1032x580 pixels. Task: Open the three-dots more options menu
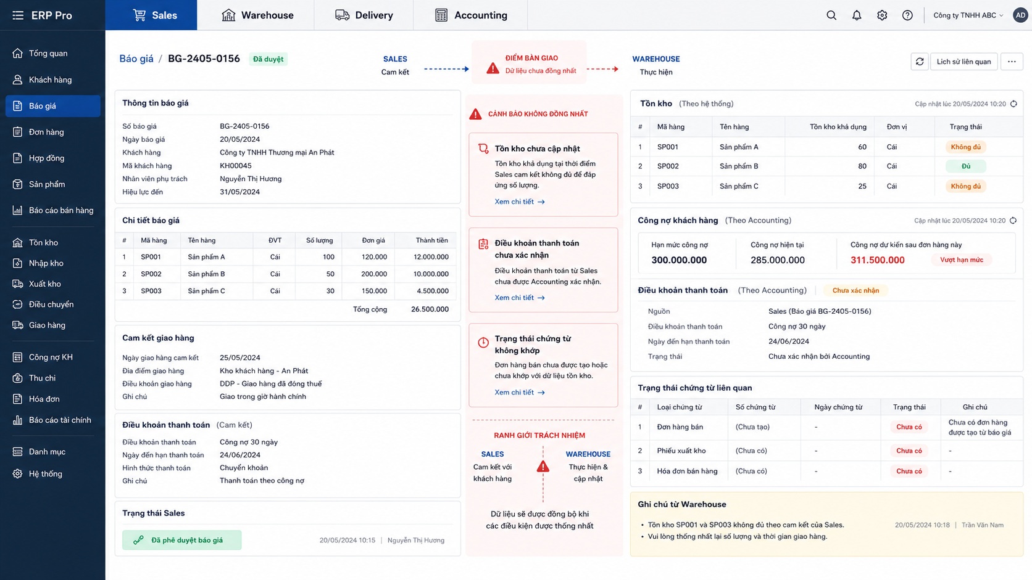1012,62
